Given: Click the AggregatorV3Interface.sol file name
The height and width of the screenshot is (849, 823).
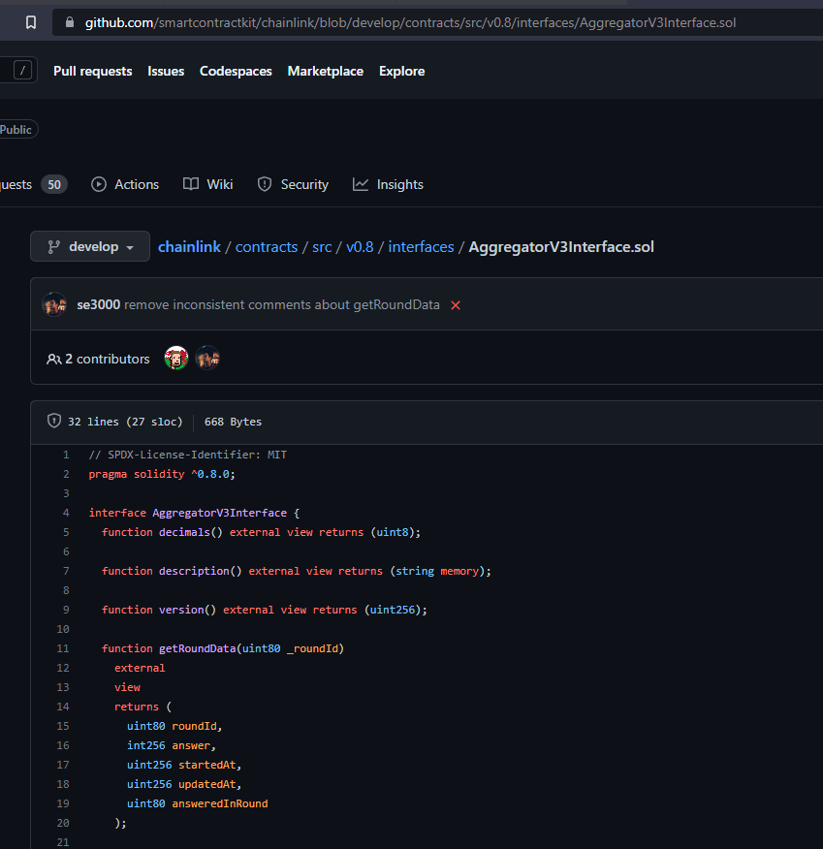Looking at the screenshot, I should (561, 247).
